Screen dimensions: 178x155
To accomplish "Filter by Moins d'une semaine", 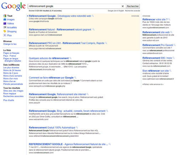I will click(12, 76).
